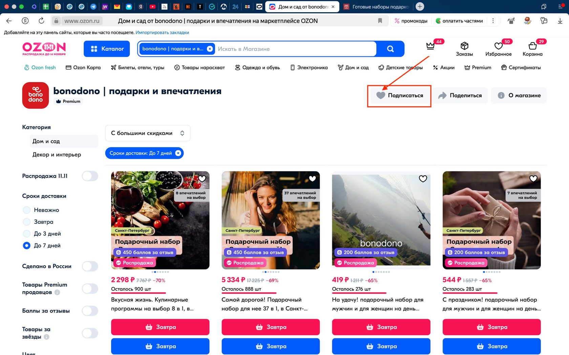Open the three-dot menu beside оплатить частями
Viewport: 569px width, 355px height.
tap(493, 21)
